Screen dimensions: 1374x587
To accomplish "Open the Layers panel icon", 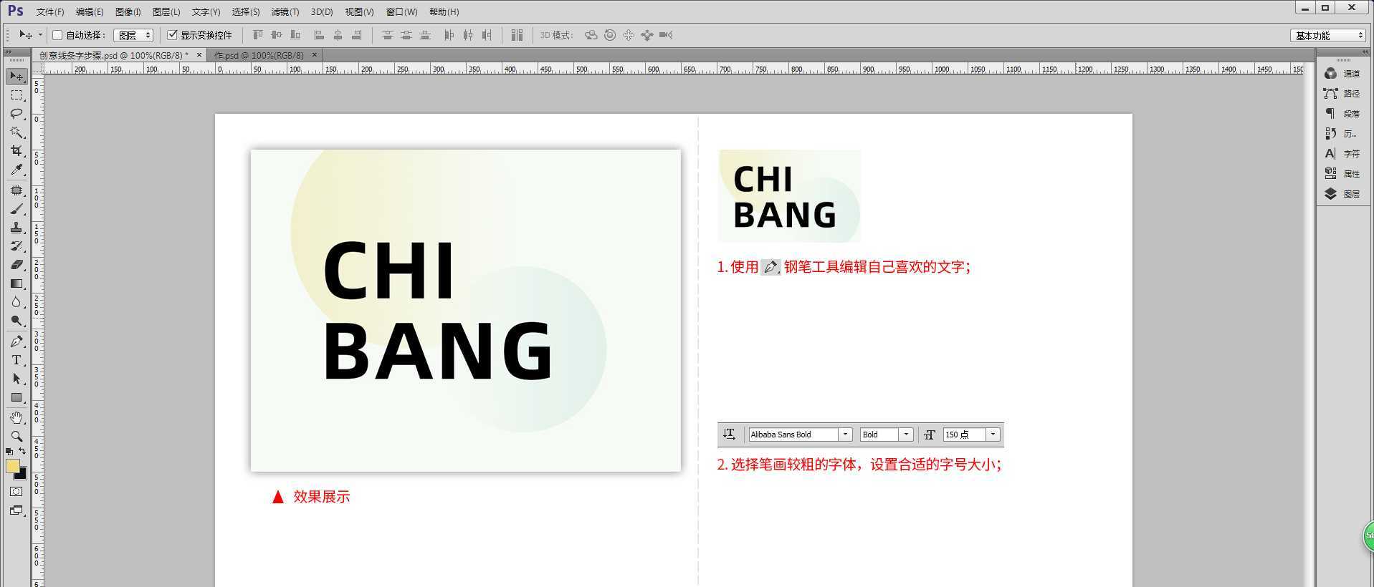I will click(x=1331, y=194).
